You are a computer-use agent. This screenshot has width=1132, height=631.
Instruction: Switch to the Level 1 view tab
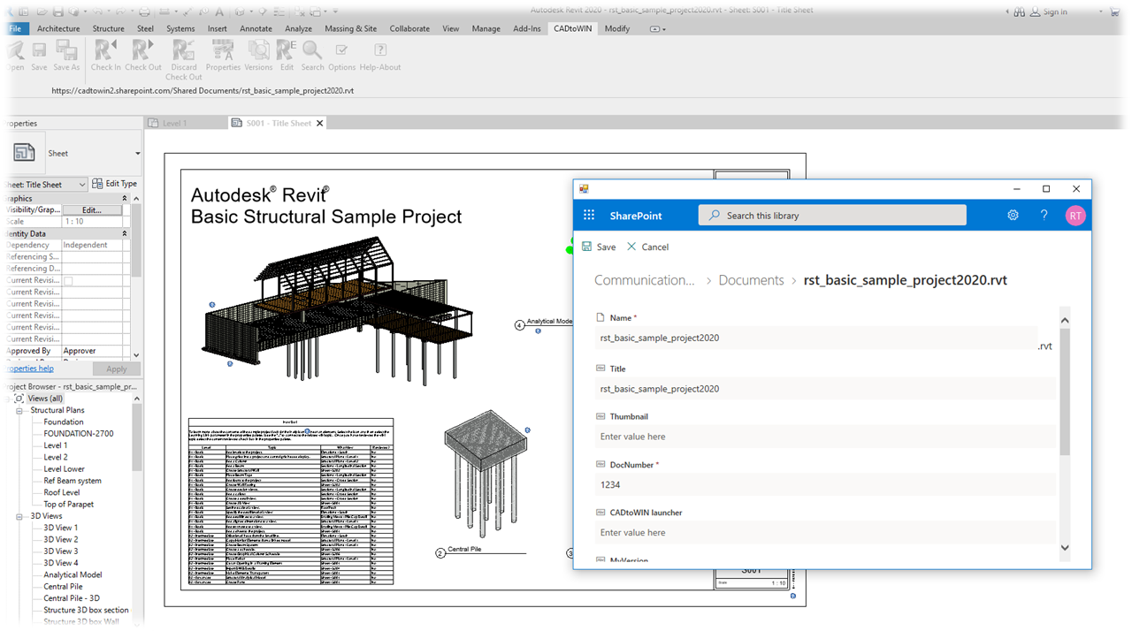pos(174,123)
